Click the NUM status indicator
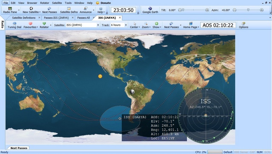 pos(260,152)
